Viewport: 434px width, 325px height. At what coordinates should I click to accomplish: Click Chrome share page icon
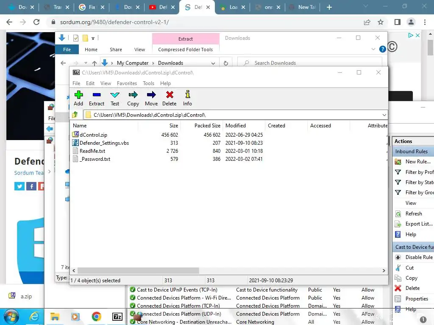[x=367, y=22]
